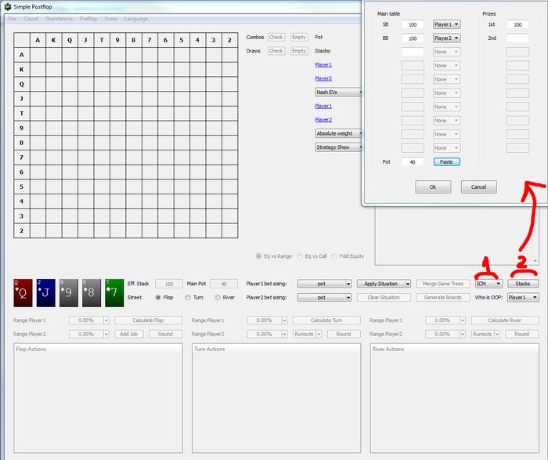Click the Calculate River button
The image size is (548, 460).
click(x=505, y=321)
